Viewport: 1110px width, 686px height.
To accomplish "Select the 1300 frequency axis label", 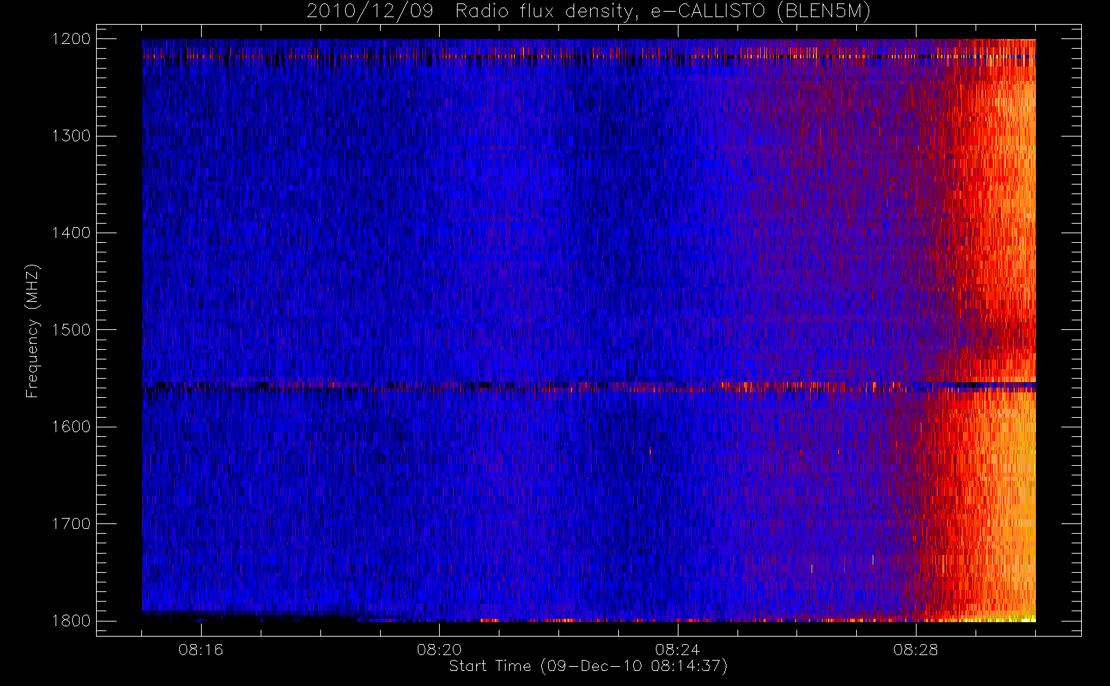I will pos(71,136).
